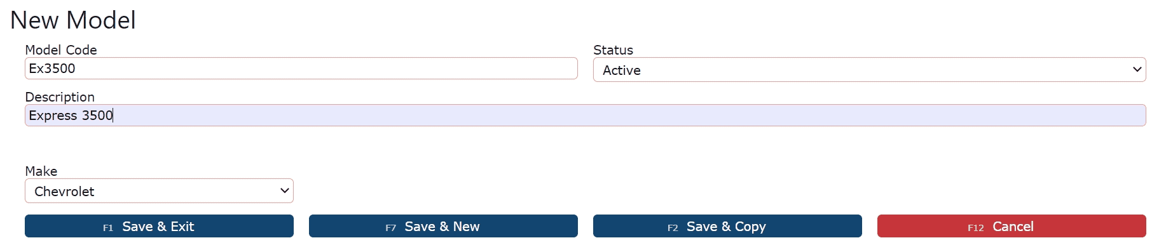Choose Save & New to add another model

pyautogui.click(x=443, y=226)
